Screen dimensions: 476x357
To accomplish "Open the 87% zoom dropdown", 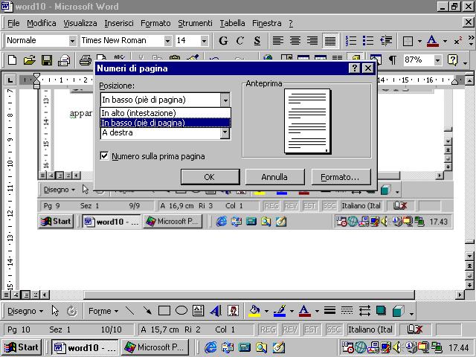I will (437, 60).
